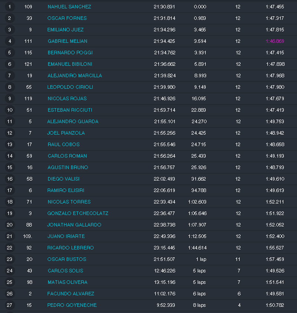Click JUANO IRIARTE's name
Screen dimensions: 297x313
tap(66, 237)
